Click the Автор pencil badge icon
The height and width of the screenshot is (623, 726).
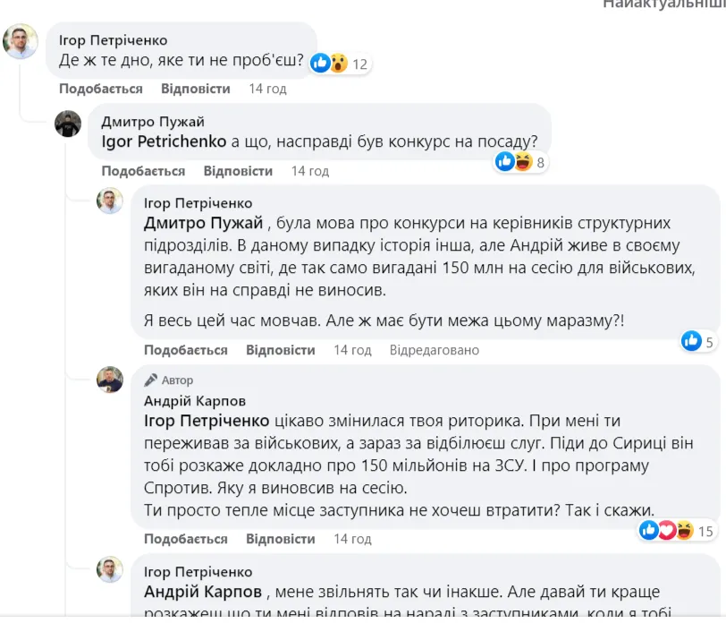151,380
